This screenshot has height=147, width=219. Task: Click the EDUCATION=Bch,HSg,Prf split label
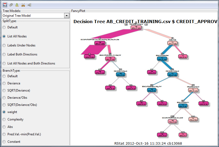point(151,87)
